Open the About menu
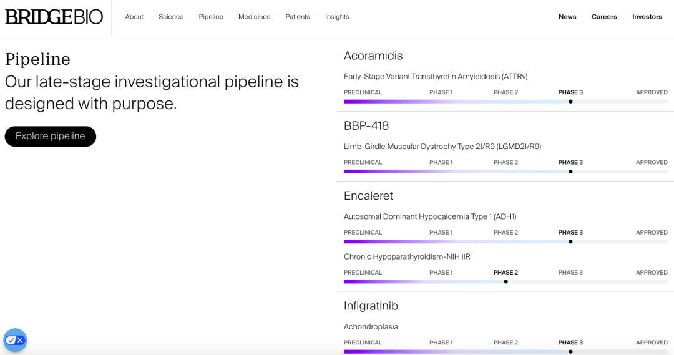This screenshot has width=674, height=355. (x=134, y=17)
